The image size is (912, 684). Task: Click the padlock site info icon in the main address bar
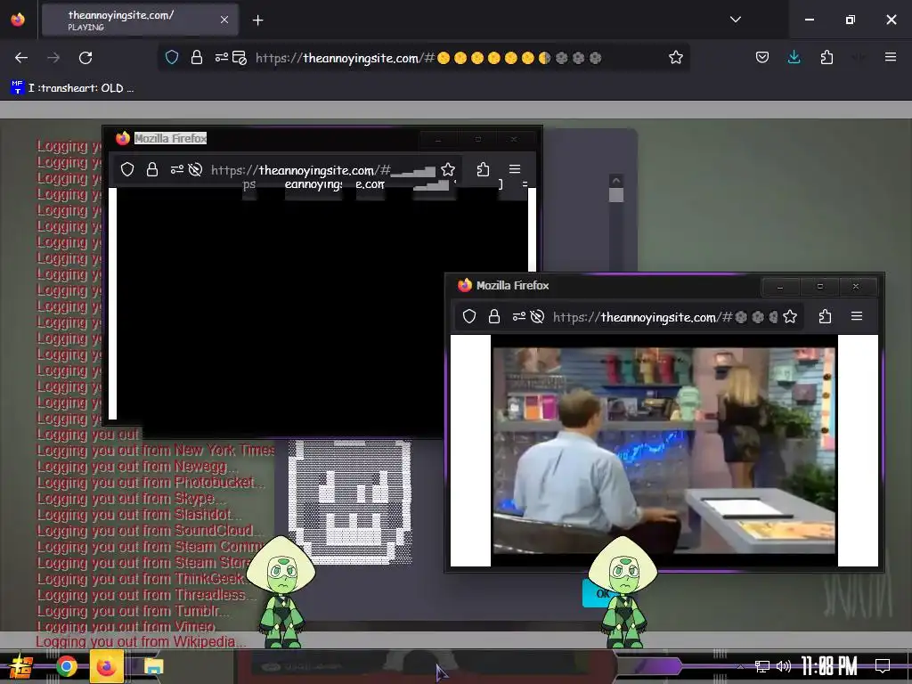[x=197, y=57]
